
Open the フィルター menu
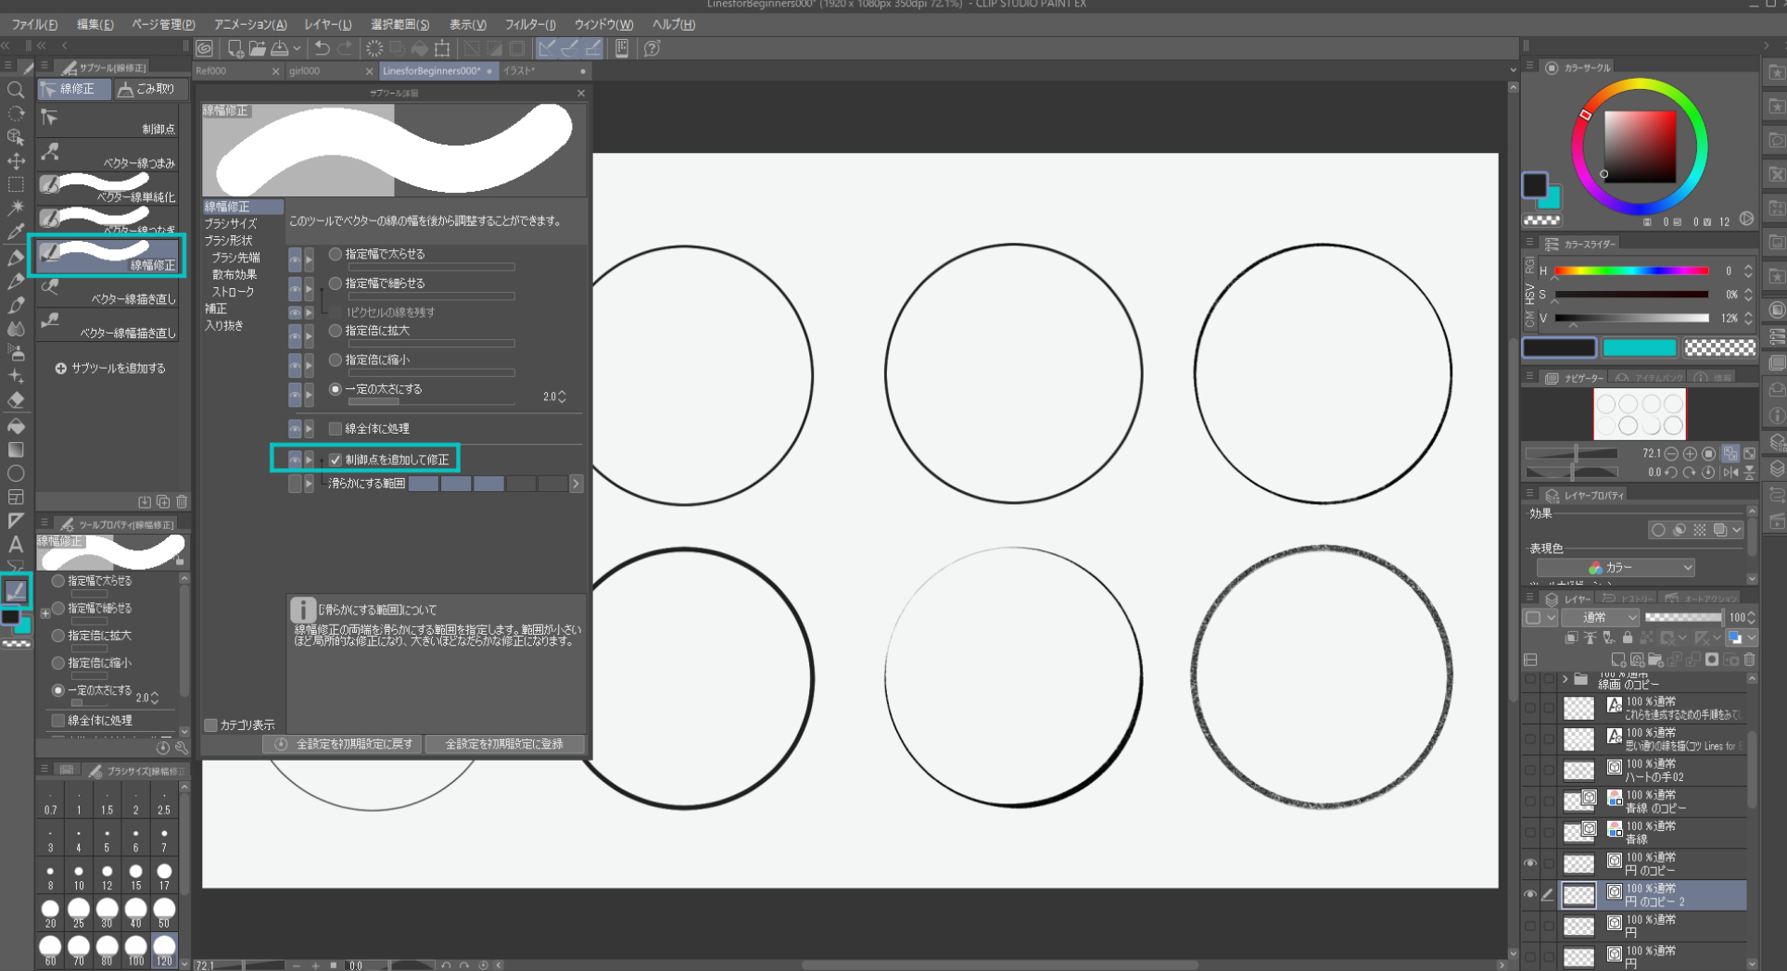point(530,24)
